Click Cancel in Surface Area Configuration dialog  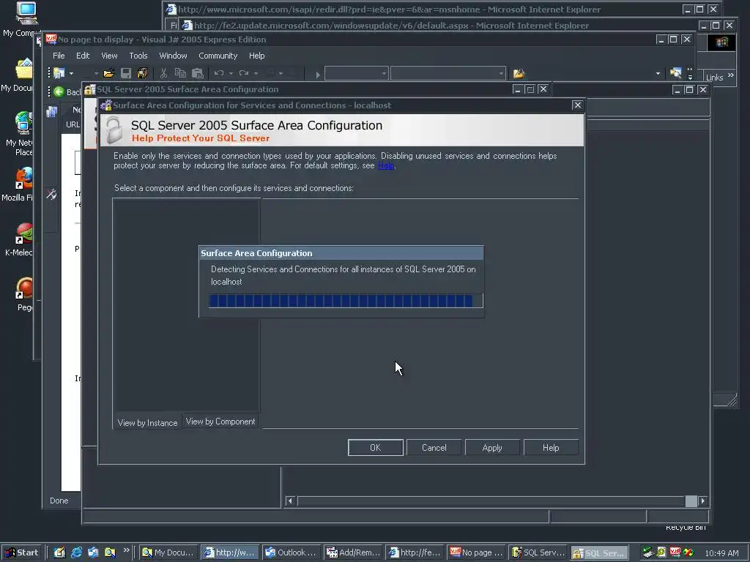[x=434, y=448]
